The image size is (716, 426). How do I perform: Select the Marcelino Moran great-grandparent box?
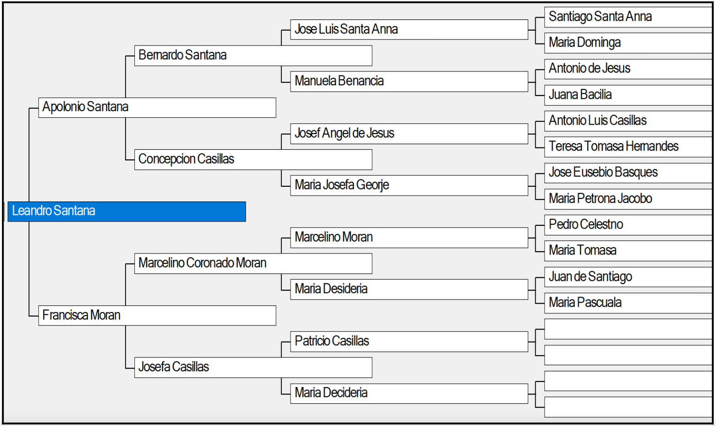click(x=409, y=237)
